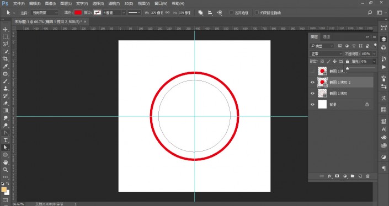Open Swatches grid panel icon in dock
This screenshot has height=206, width=389.
383,110
